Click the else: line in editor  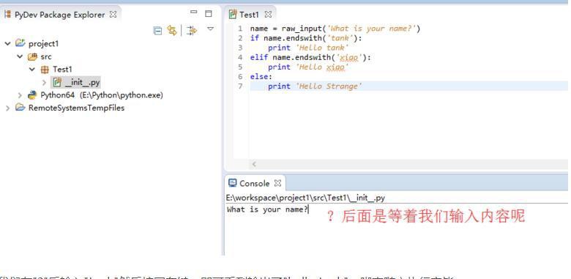tap(261, 76)
